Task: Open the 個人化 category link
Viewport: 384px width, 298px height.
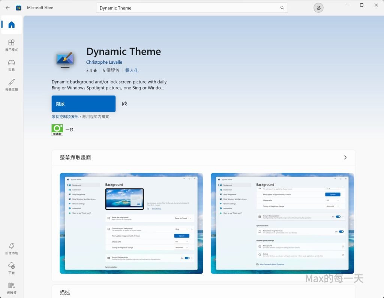Action: [132, 70]
